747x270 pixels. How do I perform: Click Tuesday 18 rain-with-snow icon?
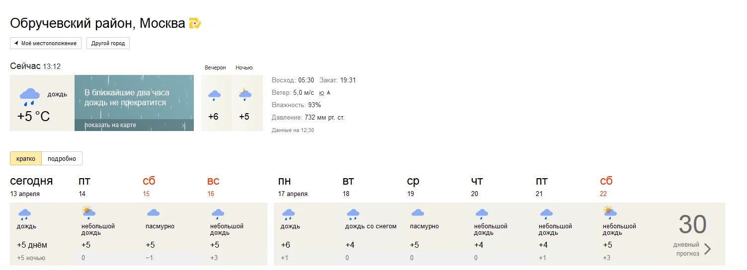click(353, 214)
